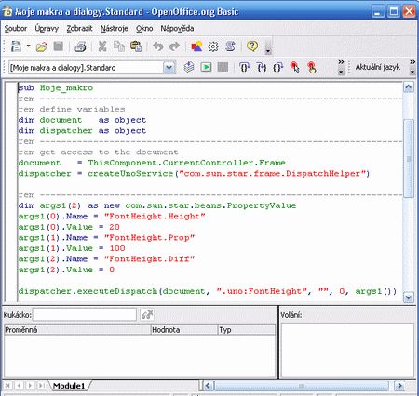This screenshot has width=419, height=396.
Task: Expand the library dropdown showing Standard
Action: 169,68
